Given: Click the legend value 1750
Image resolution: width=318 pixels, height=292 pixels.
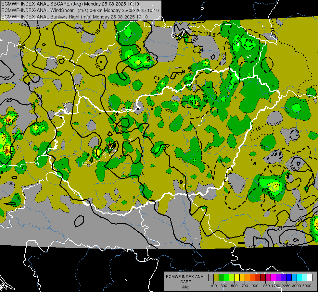Looking at the screenshot, I should point(276,286).
